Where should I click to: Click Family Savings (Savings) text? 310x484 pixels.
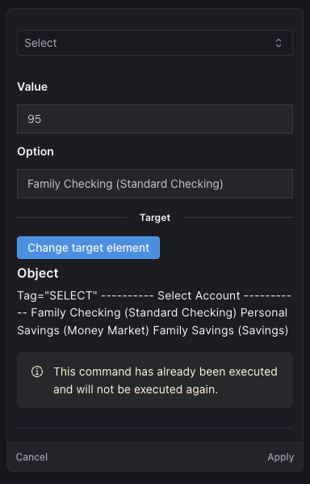[220, 330]
